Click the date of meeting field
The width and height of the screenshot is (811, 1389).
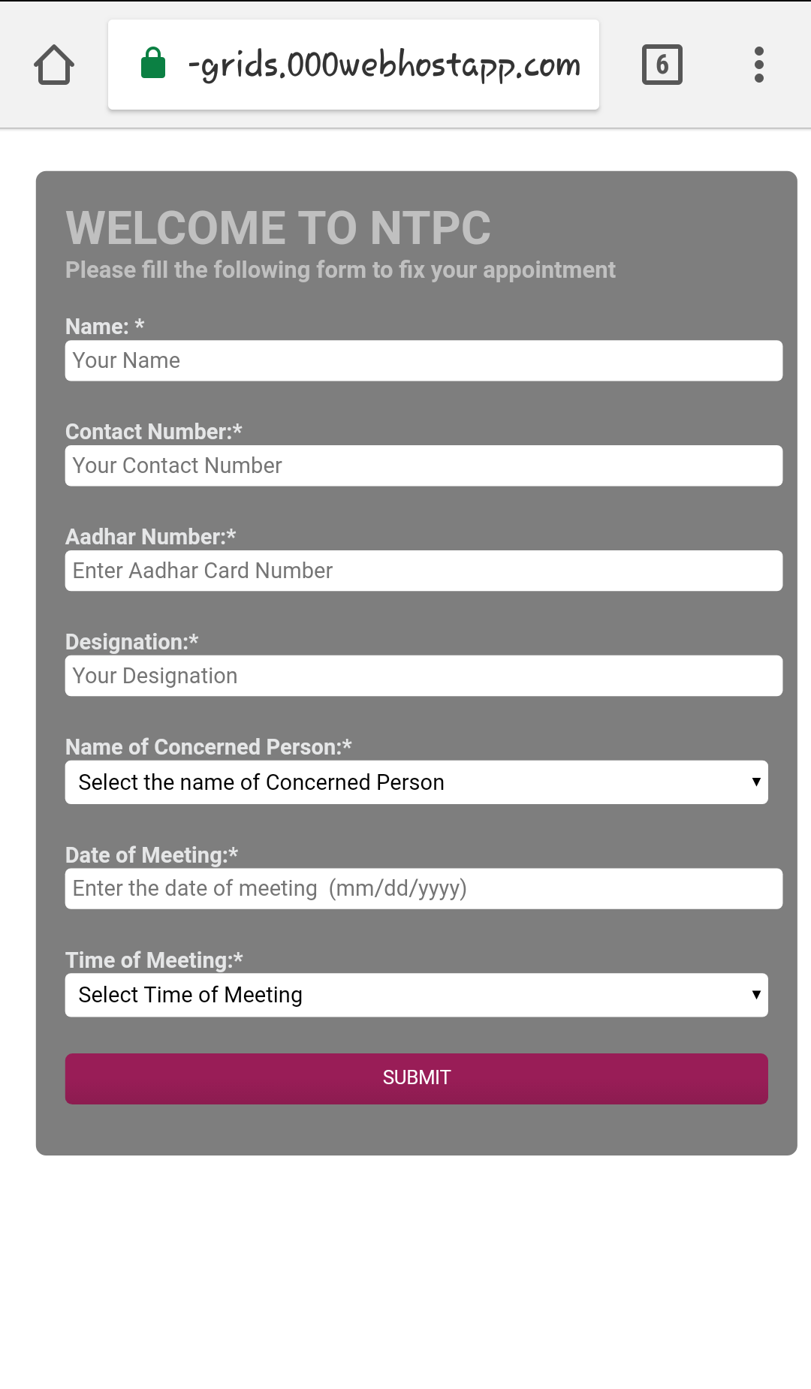(424, 889)
